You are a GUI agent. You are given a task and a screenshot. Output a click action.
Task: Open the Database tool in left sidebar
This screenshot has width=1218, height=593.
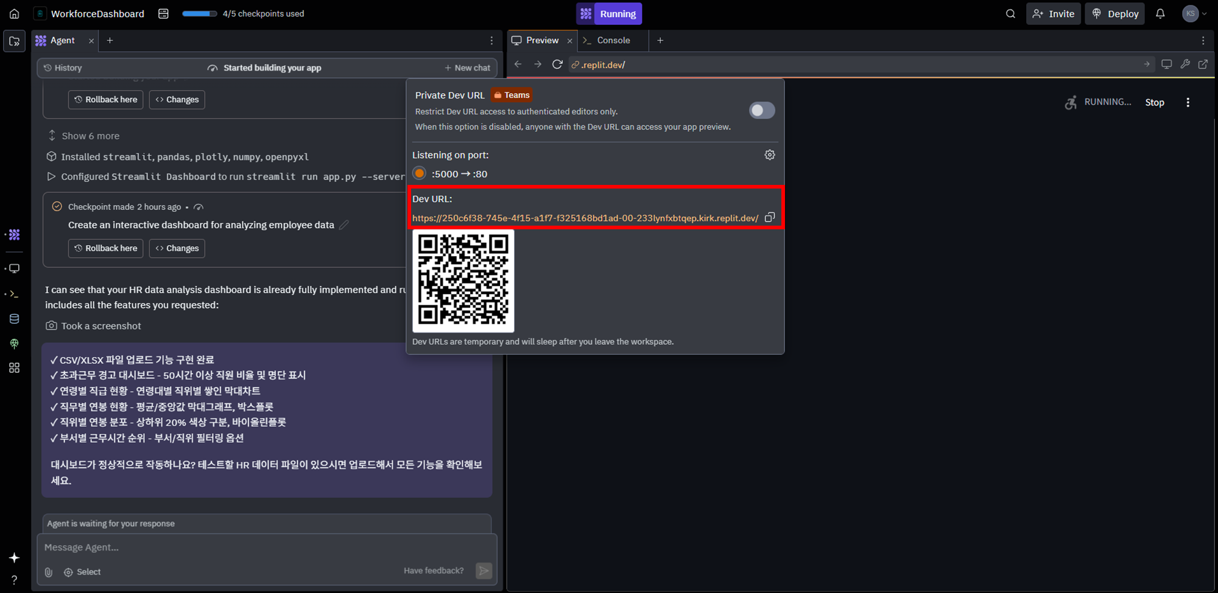[x=14, y=319]
